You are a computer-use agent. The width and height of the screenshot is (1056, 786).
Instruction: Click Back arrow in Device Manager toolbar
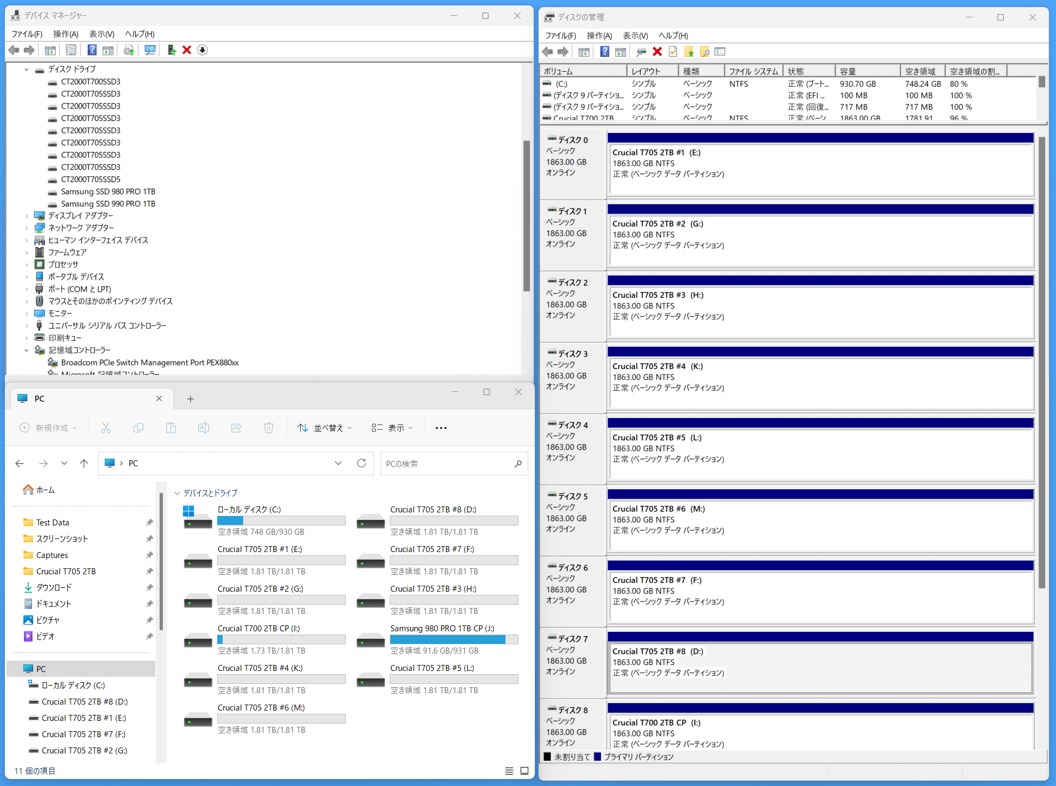coord(14,50)
